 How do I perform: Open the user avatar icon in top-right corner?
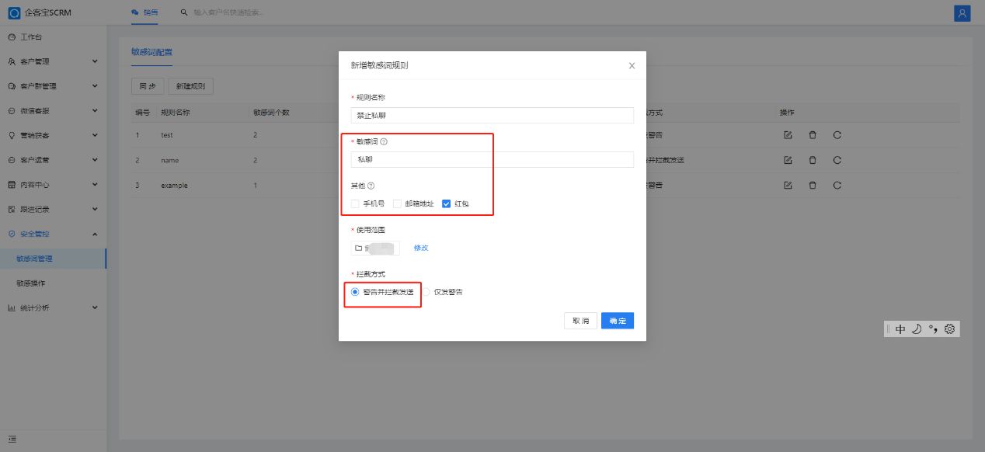[962, 13]
